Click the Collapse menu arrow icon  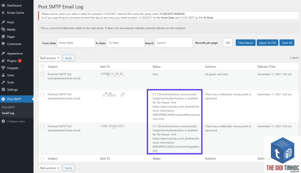pos(3,121)
